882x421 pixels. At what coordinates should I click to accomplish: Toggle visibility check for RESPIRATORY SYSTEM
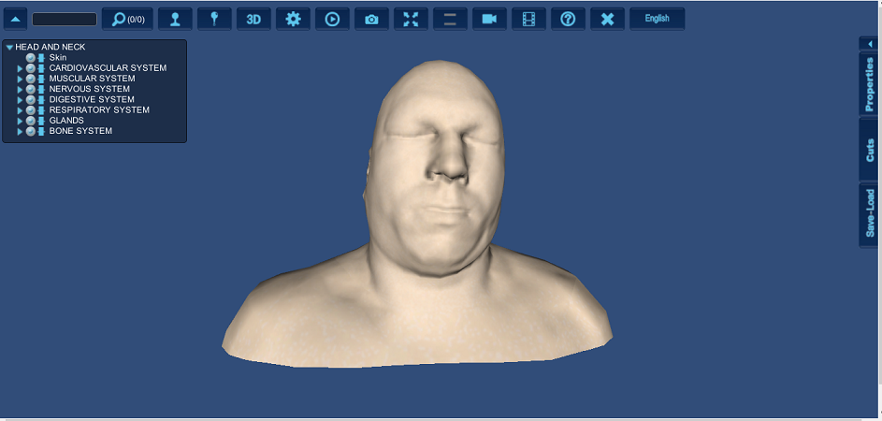click(30, 110)
